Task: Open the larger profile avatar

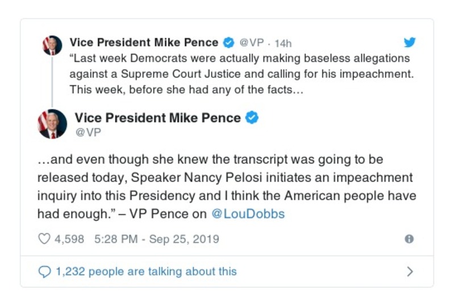Action: [x=52, y=124]
